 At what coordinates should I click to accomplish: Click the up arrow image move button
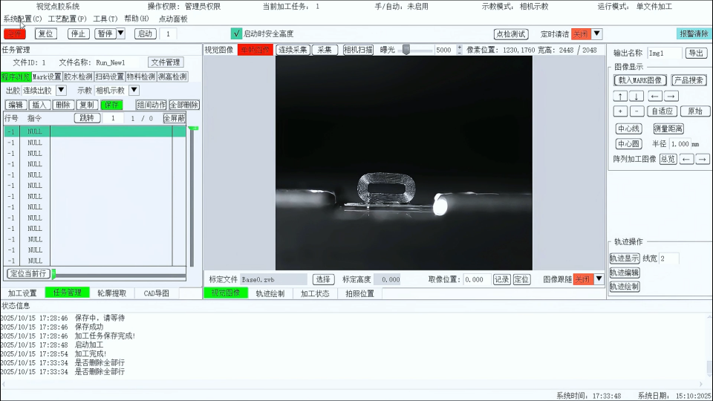tap(620, 97)
